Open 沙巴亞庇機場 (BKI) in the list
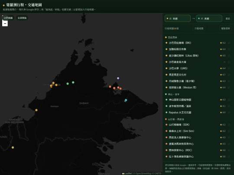The width and height of the screenshot is (234, 175). point(198,43)
